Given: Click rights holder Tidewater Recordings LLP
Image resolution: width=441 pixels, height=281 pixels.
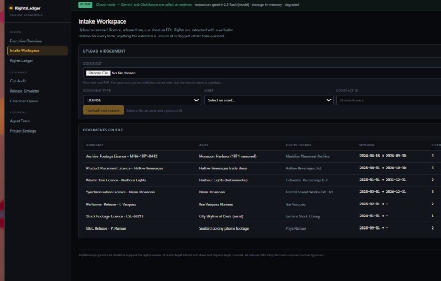Looking at the screenshot, I should [x=306, y=180].
